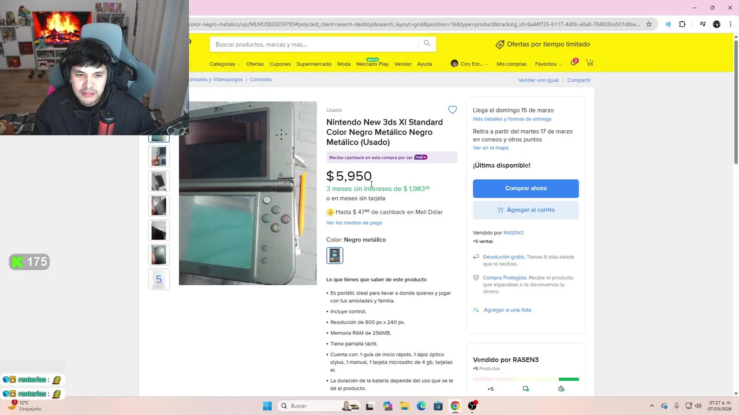Open Ver los medios de pago

tap(354, 222)
